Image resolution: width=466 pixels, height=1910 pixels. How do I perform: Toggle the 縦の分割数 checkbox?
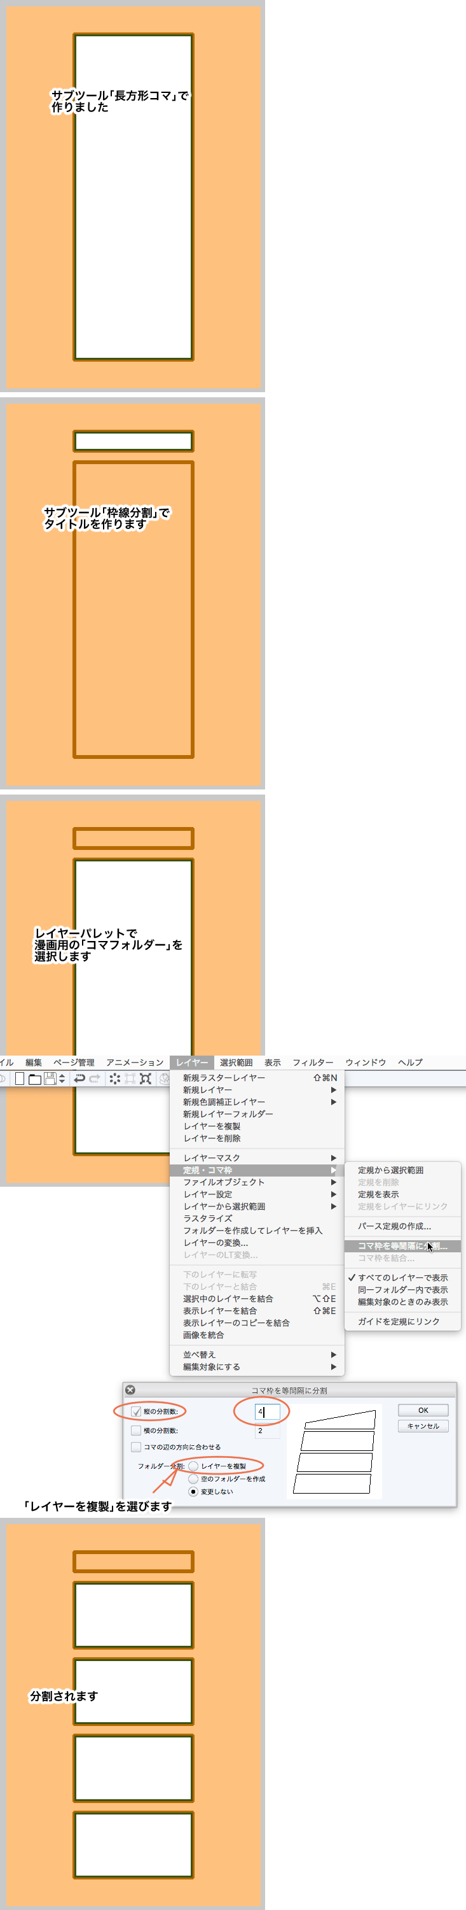point(136,1411)
